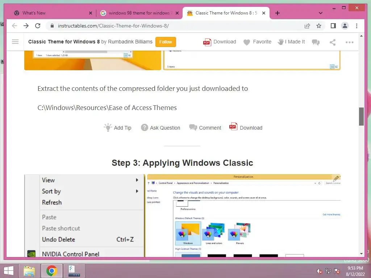Click the share icon in Instructables header
Screen dimensions: 371x278
pyautogui.click(x=333, y=42)
